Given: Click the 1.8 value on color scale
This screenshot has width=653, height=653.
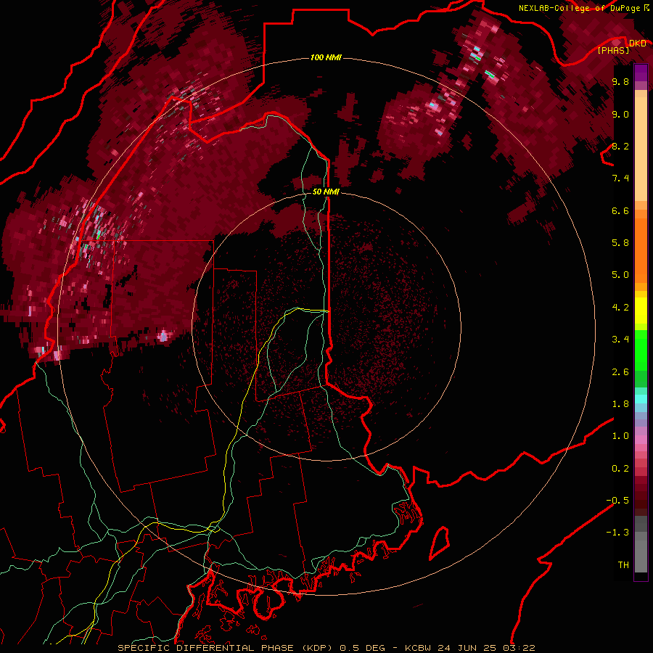Looking at the screenshot, I should [620, 404].
